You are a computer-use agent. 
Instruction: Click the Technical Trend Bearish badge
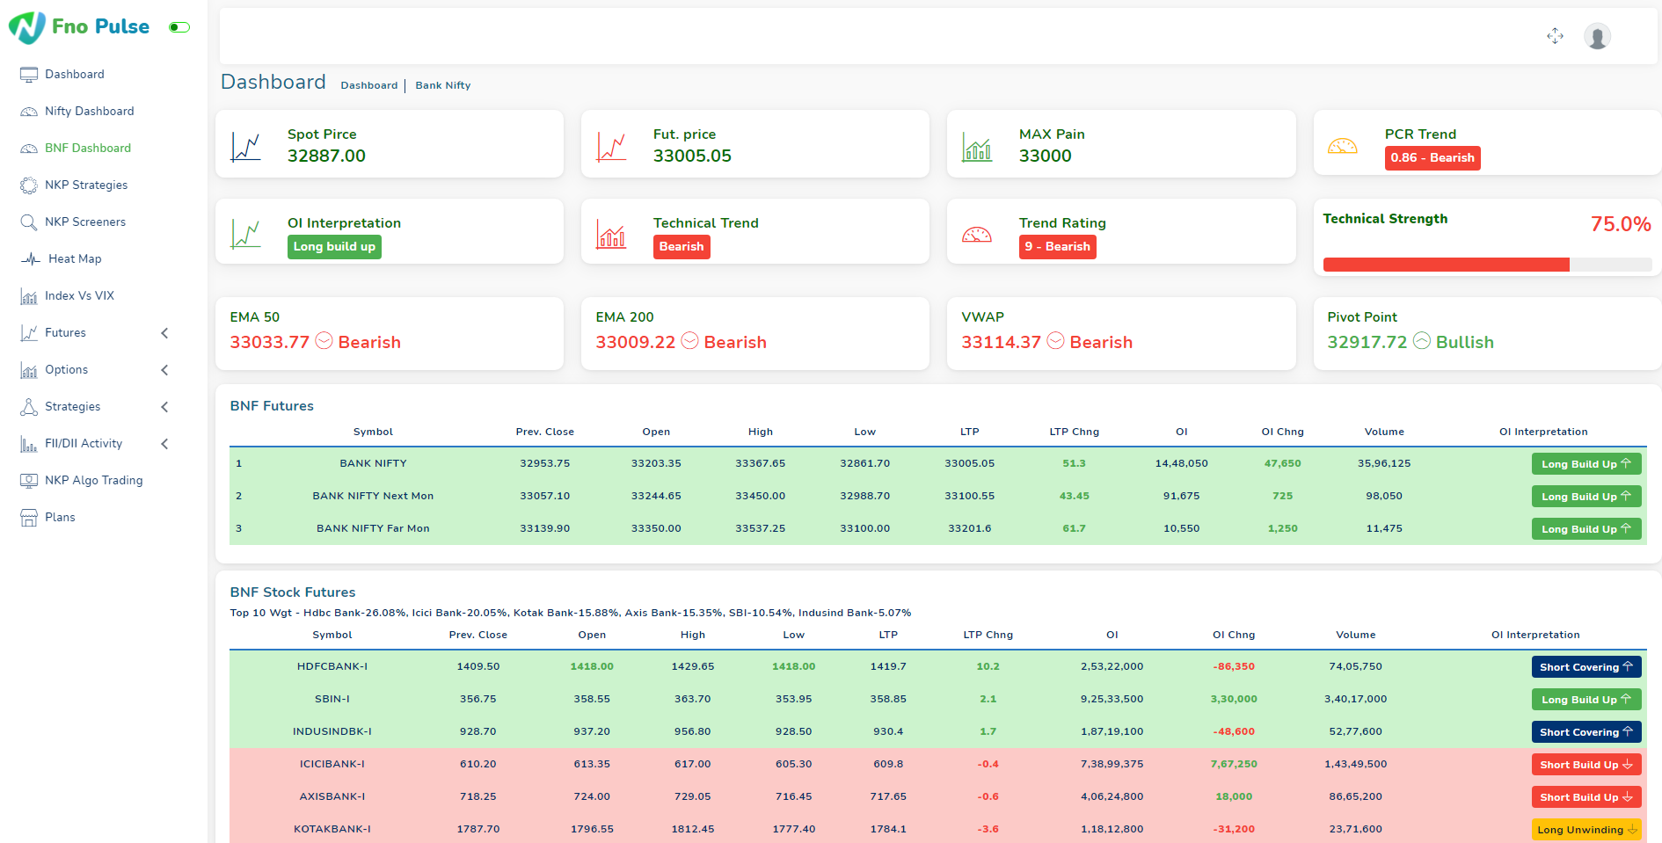pyautogui.click(x=682, y=247)
